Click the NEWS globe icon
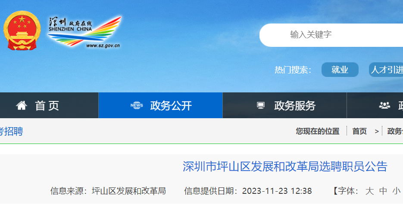 click(x=137, y=105)
